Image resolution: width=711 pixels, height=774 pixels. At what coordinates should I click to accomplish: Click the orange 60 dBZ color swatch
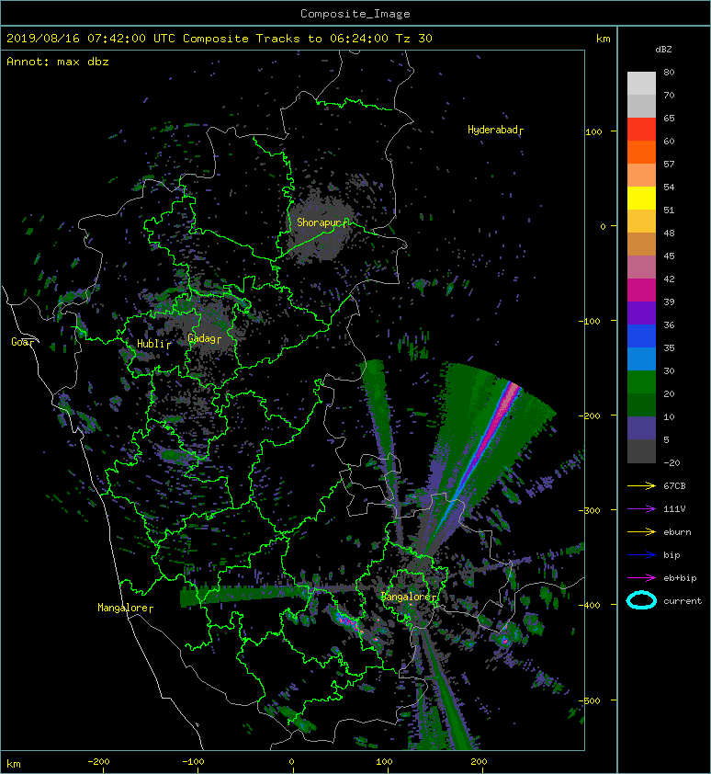(641, 152)
